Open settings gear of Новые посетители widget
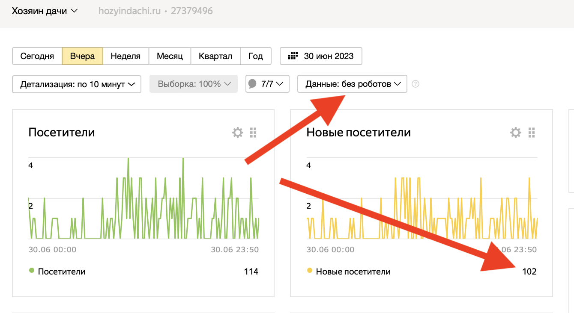The width and height of the screenshot is (574, 313). tap(516, 133)
